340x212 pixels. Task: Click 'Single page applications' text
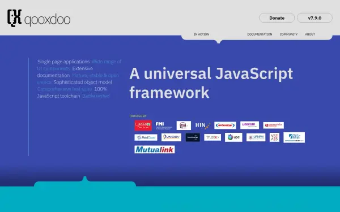(63, 62)
